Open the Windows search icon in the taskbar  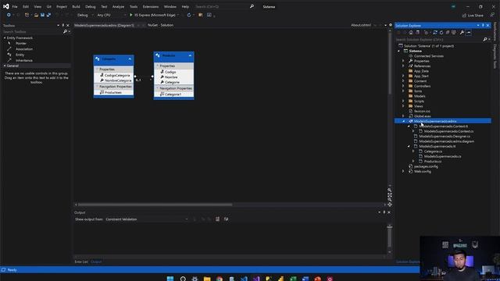[x=183, y=279]
